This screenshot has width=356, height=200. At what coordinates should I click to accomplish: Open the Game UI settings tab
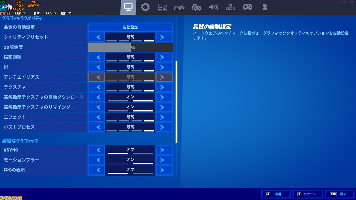(162, 7)
